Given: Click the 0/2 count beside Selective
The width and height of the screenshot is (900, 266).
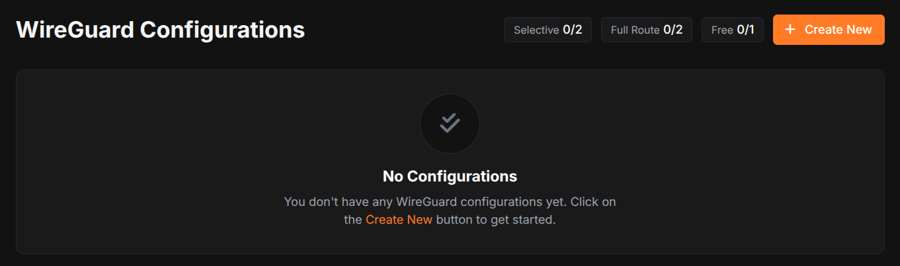Looking at the screenshot, I should tap(573, 30).
